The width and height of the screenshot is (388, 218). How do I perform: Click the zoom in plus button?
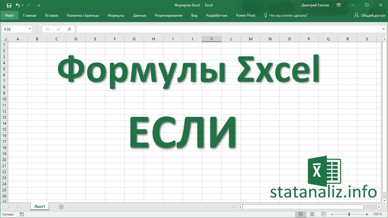click(367, 214)
